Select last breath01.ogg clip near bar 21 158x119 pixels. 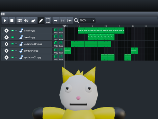coord(134,51)
